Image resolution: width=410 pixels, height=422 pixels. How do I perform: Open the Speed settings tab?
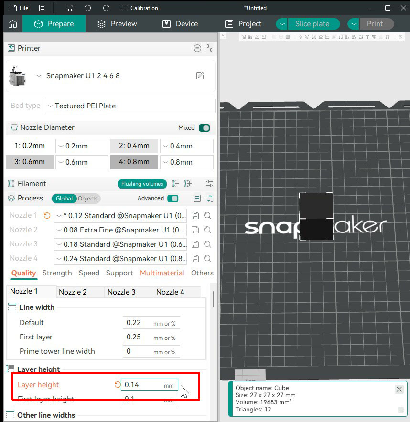tap(89, 273)
